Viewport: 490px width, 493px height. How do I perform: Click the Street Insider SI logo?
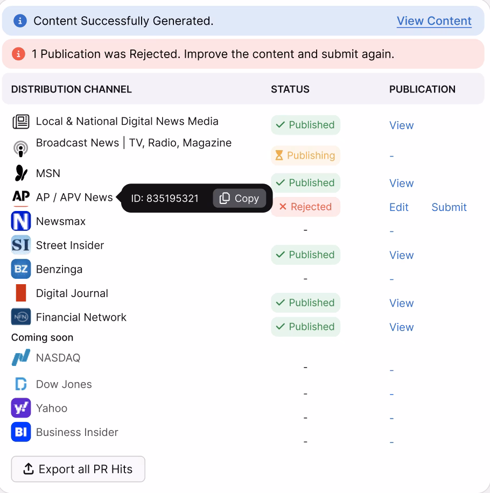(20, 245)
